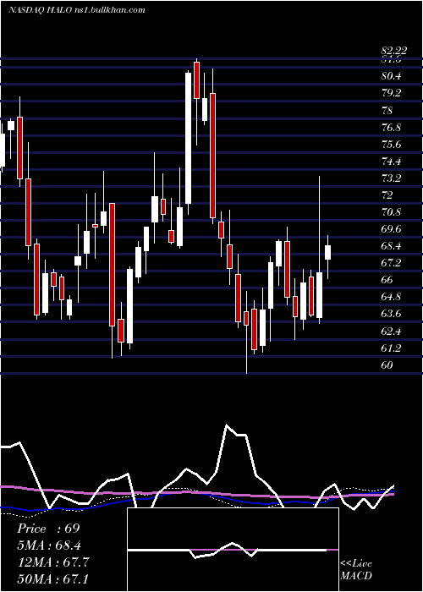
Task: Click the 62.4 price axis label
Action: point(391,332)
